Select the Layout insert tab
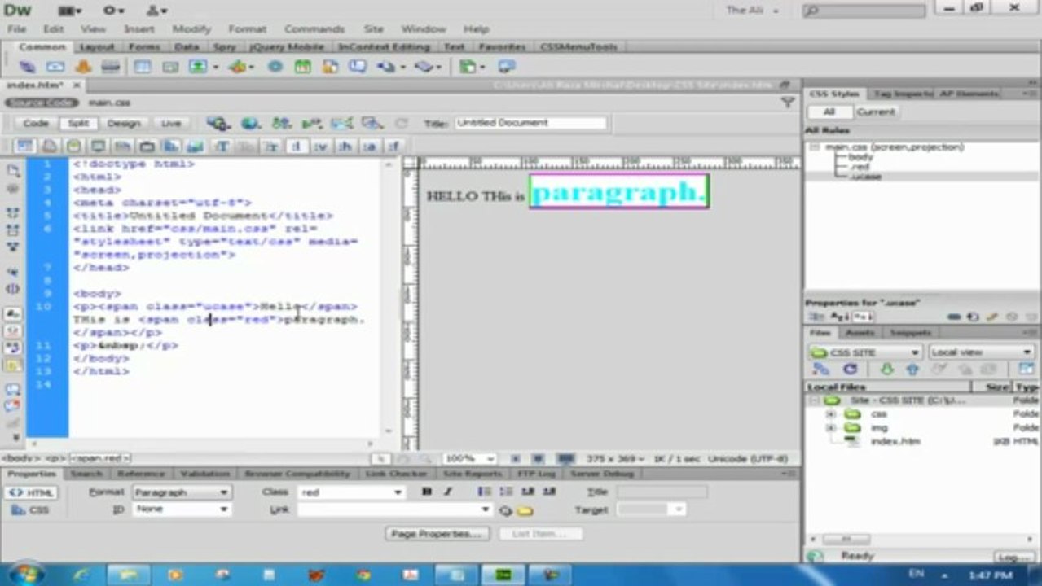The width and height of the screenshot is (1042, 586). pyautogui.click(x=97, y=47)
